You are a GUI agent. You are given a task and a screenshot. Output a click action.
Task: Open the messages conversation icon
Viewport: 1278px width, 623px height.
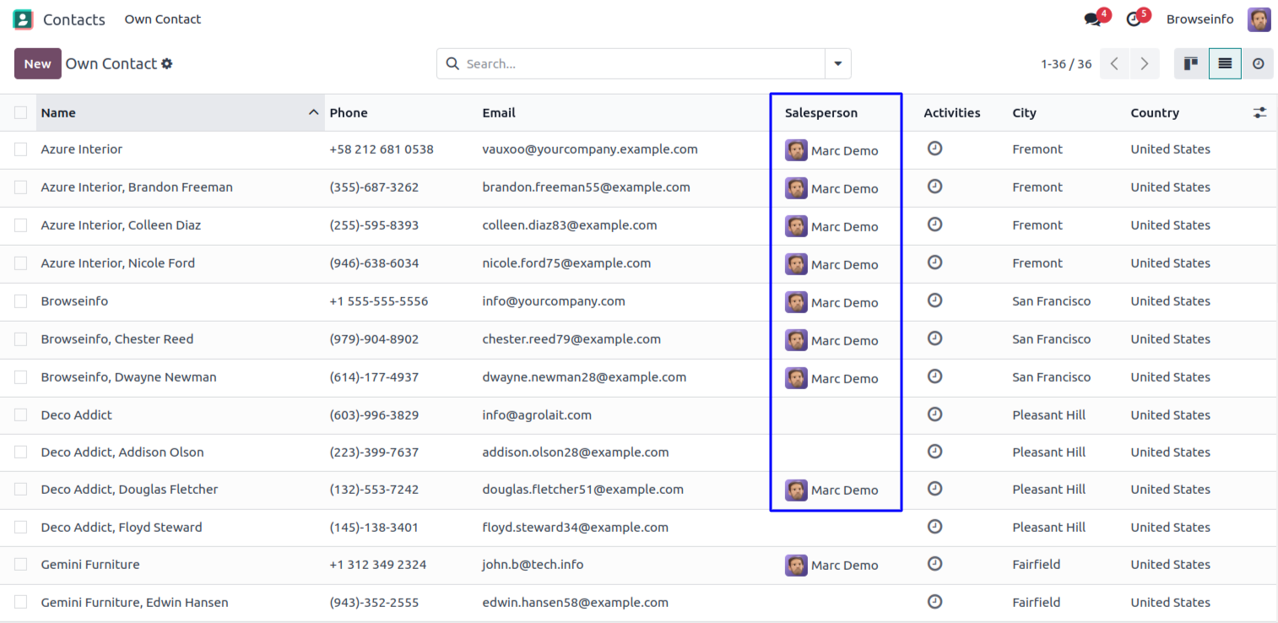[x=1093, y=19]
